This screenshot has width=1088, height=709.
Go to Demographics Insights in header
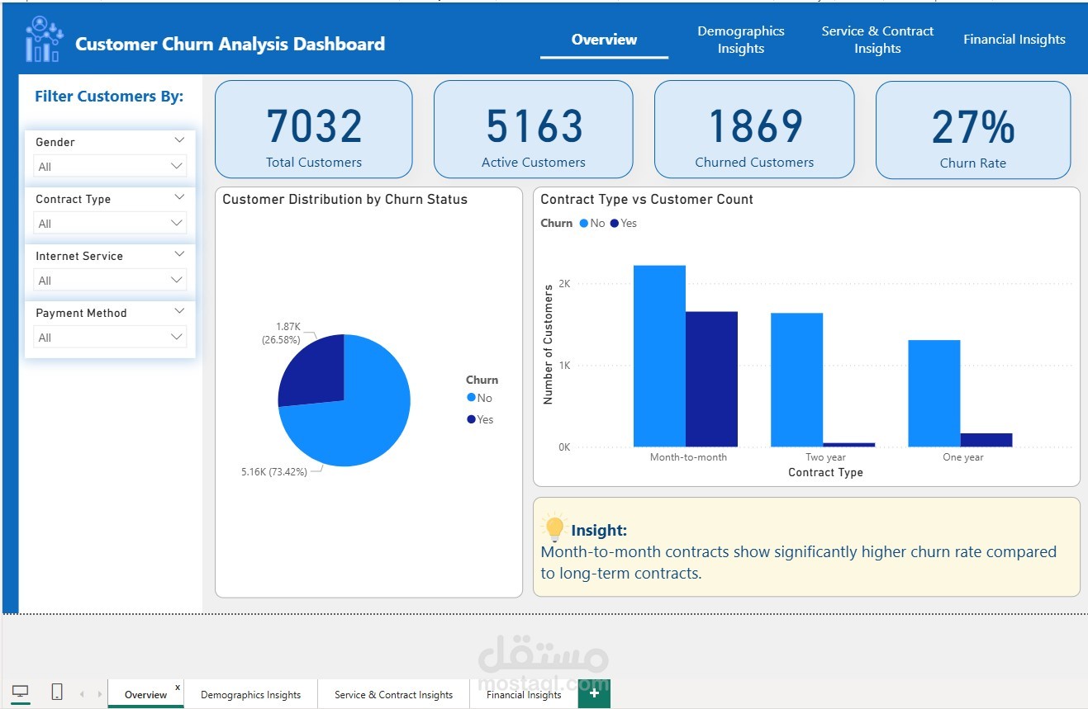(x=740, y=40)
